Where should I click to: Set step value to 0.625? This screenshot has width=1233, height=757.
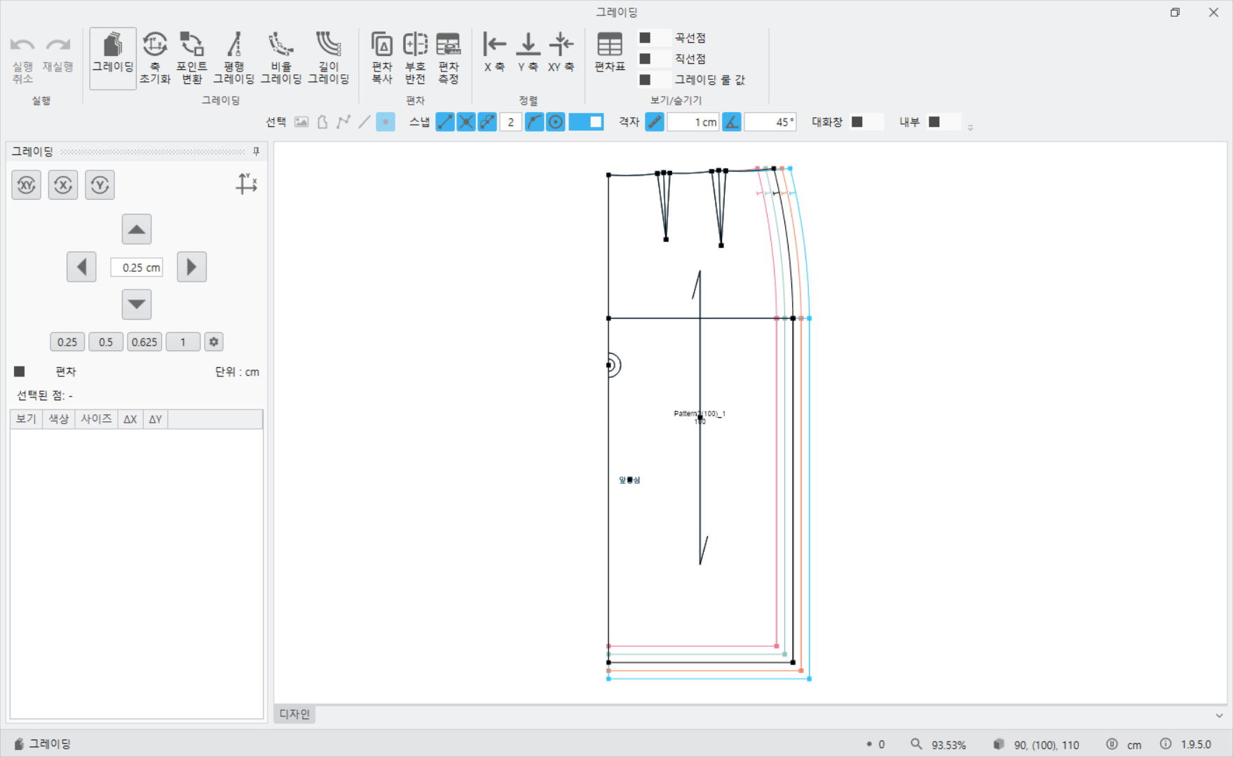(144, 342)
